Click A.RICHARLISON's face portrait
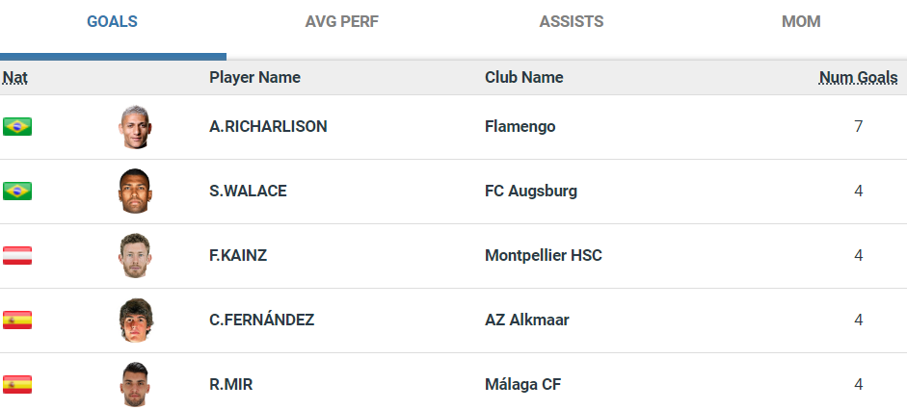This screenshot has height=410, width=907. [x=136, y=127]
